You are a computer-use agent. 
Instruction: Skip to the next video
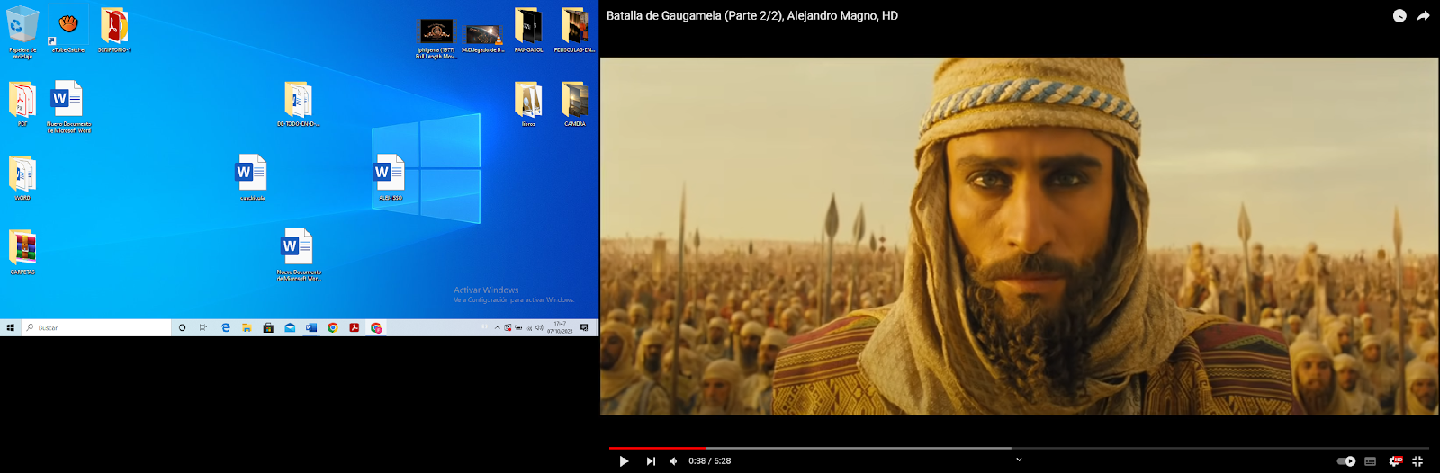pos(651,461)
